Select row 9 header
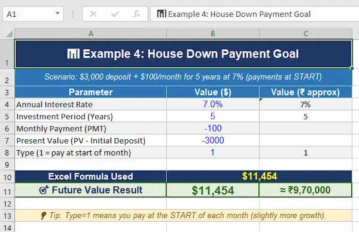The width and height of the screenshot is (359, 232). pyautogui.click(x=7, y=164)
